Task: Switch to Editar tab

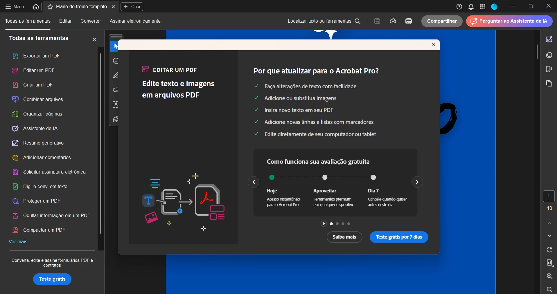Action: click(65, 21)
